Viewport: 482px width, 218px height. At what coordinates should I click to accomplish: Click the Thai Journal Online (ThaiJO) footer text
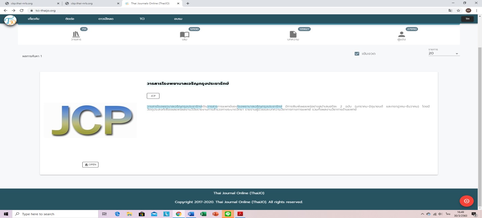click(239, 193)
